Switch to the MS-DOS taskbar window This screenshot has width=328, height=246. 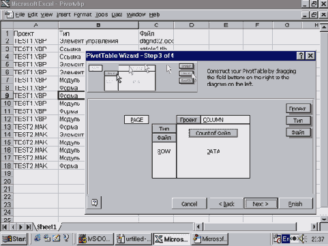95,239
